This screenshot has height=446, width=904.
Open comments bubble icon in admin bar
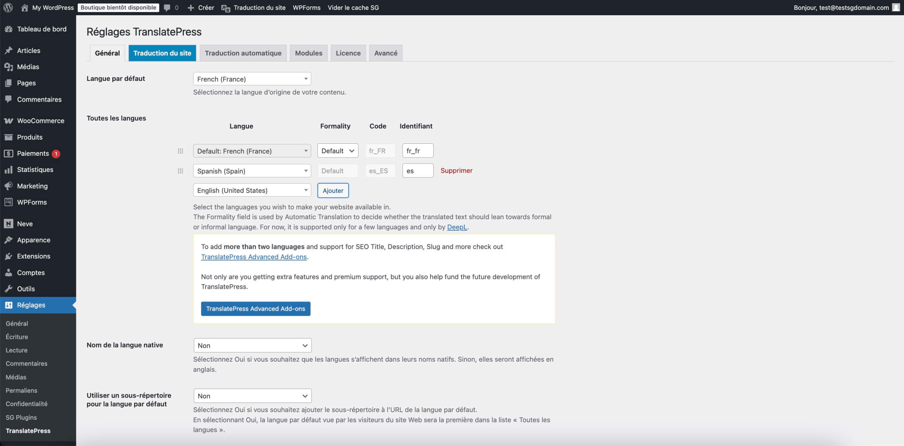pos(167,8)
